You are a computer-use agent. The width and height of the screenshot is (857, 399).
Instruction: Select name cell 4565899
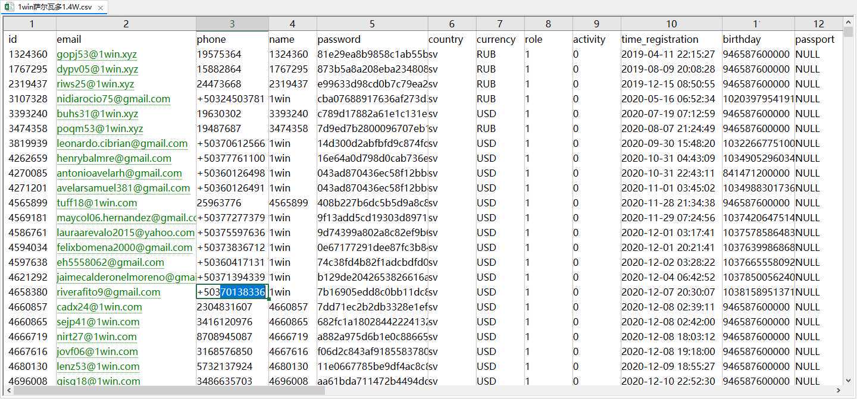(x=292, y=203)
